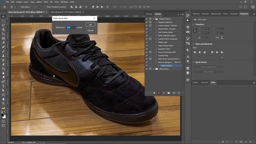Collapse the Quick Actions section
Viewport: 256px width, 144px height.
pos(194,62)
